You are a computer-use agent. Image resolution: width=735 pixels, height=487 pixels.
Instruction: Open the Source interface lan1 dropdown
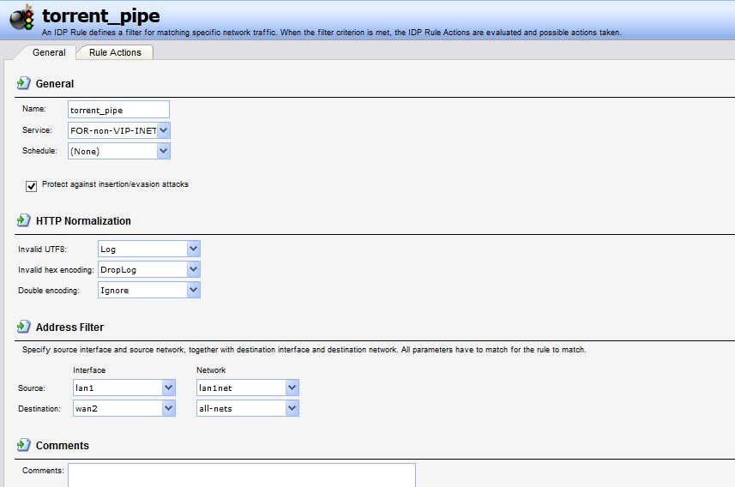point(168,388)
